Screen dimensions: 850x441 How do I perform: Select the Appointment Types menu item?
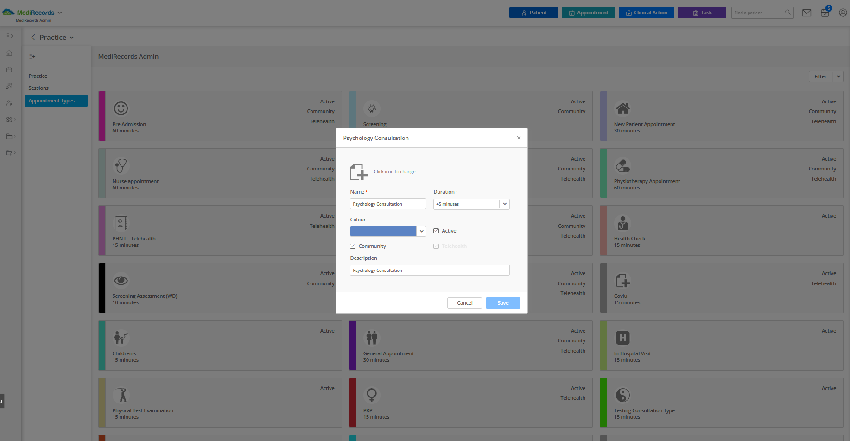pos(51,100)
